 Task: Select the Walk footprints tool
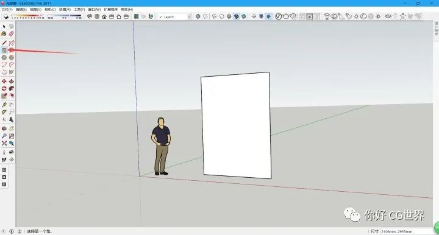[4, 160]
